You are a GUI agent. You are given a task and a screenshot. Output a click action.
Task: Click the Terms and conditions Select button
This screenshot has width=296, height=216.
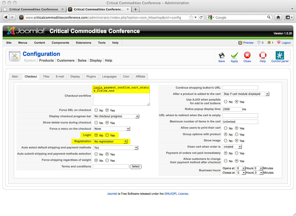pyautogui.click(x=136, y=166)
